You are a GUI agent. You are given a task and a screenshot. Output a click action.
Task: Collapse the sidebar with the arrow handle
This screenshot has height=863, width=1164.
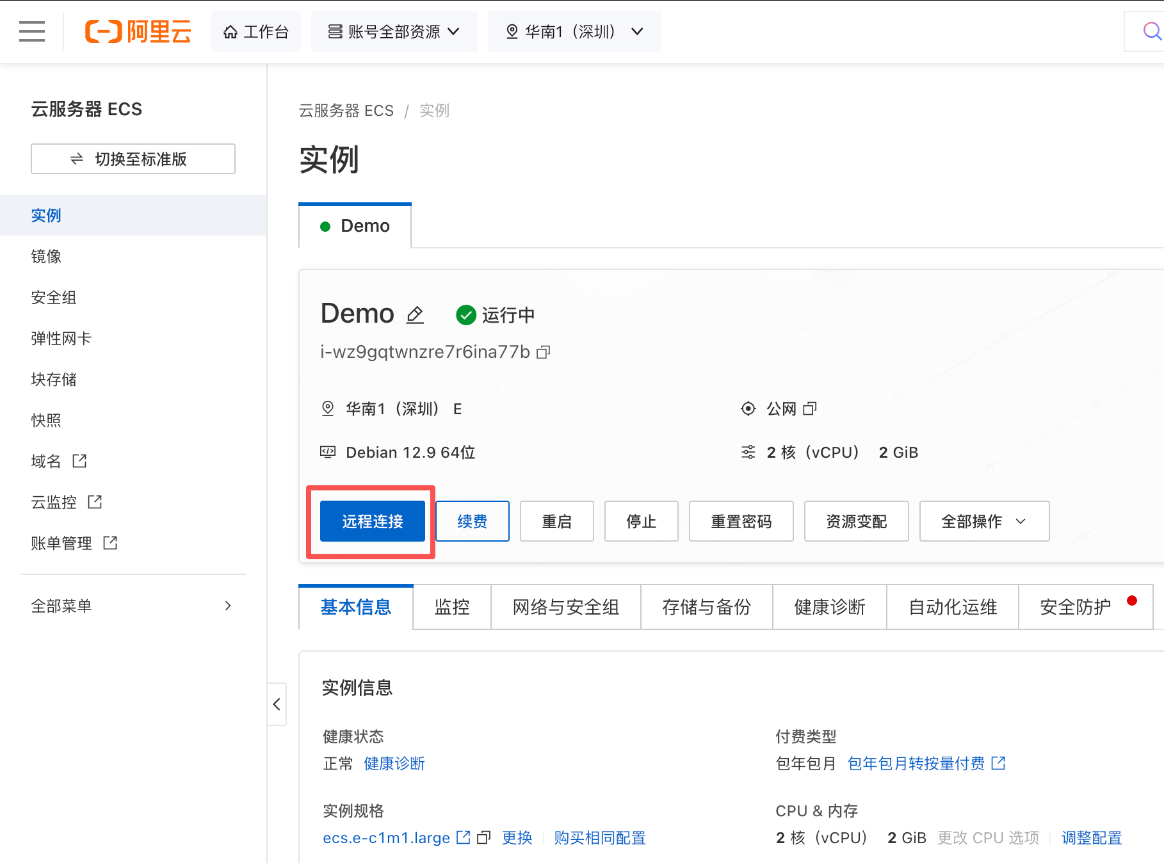(x=277, y=704)
